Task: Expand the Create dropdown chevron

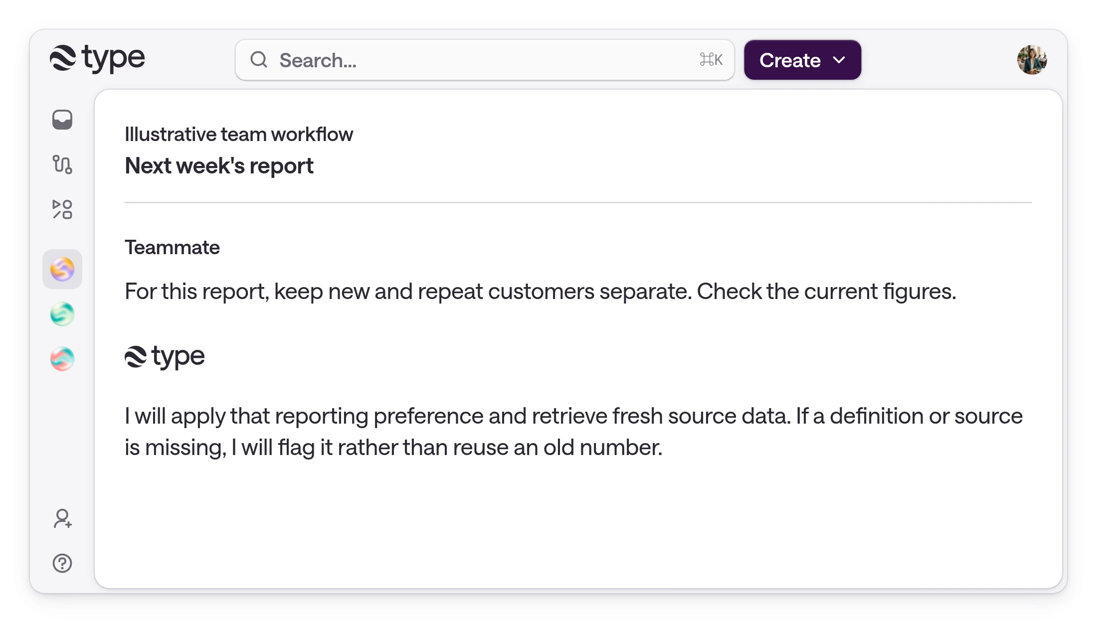Action: coord(839,60)
